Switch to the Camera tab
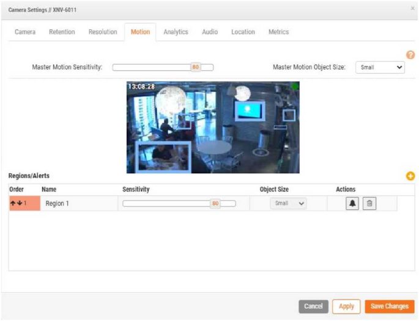 click(x=25, y=32)
